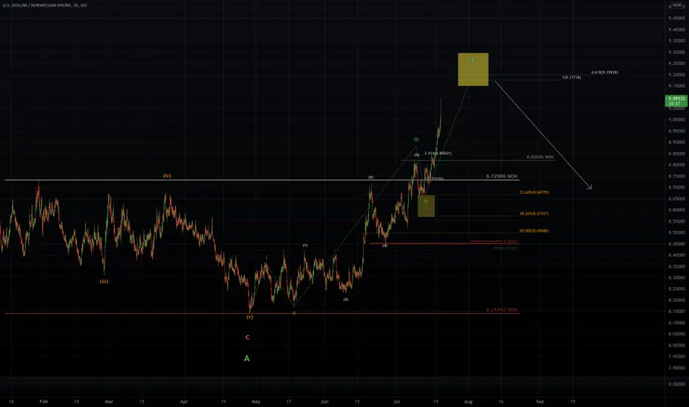Image resolution: width=689 pixels, height=407 pixels.
Task: Click the red 8.14442 NOK support label
Action: [502, 310]
